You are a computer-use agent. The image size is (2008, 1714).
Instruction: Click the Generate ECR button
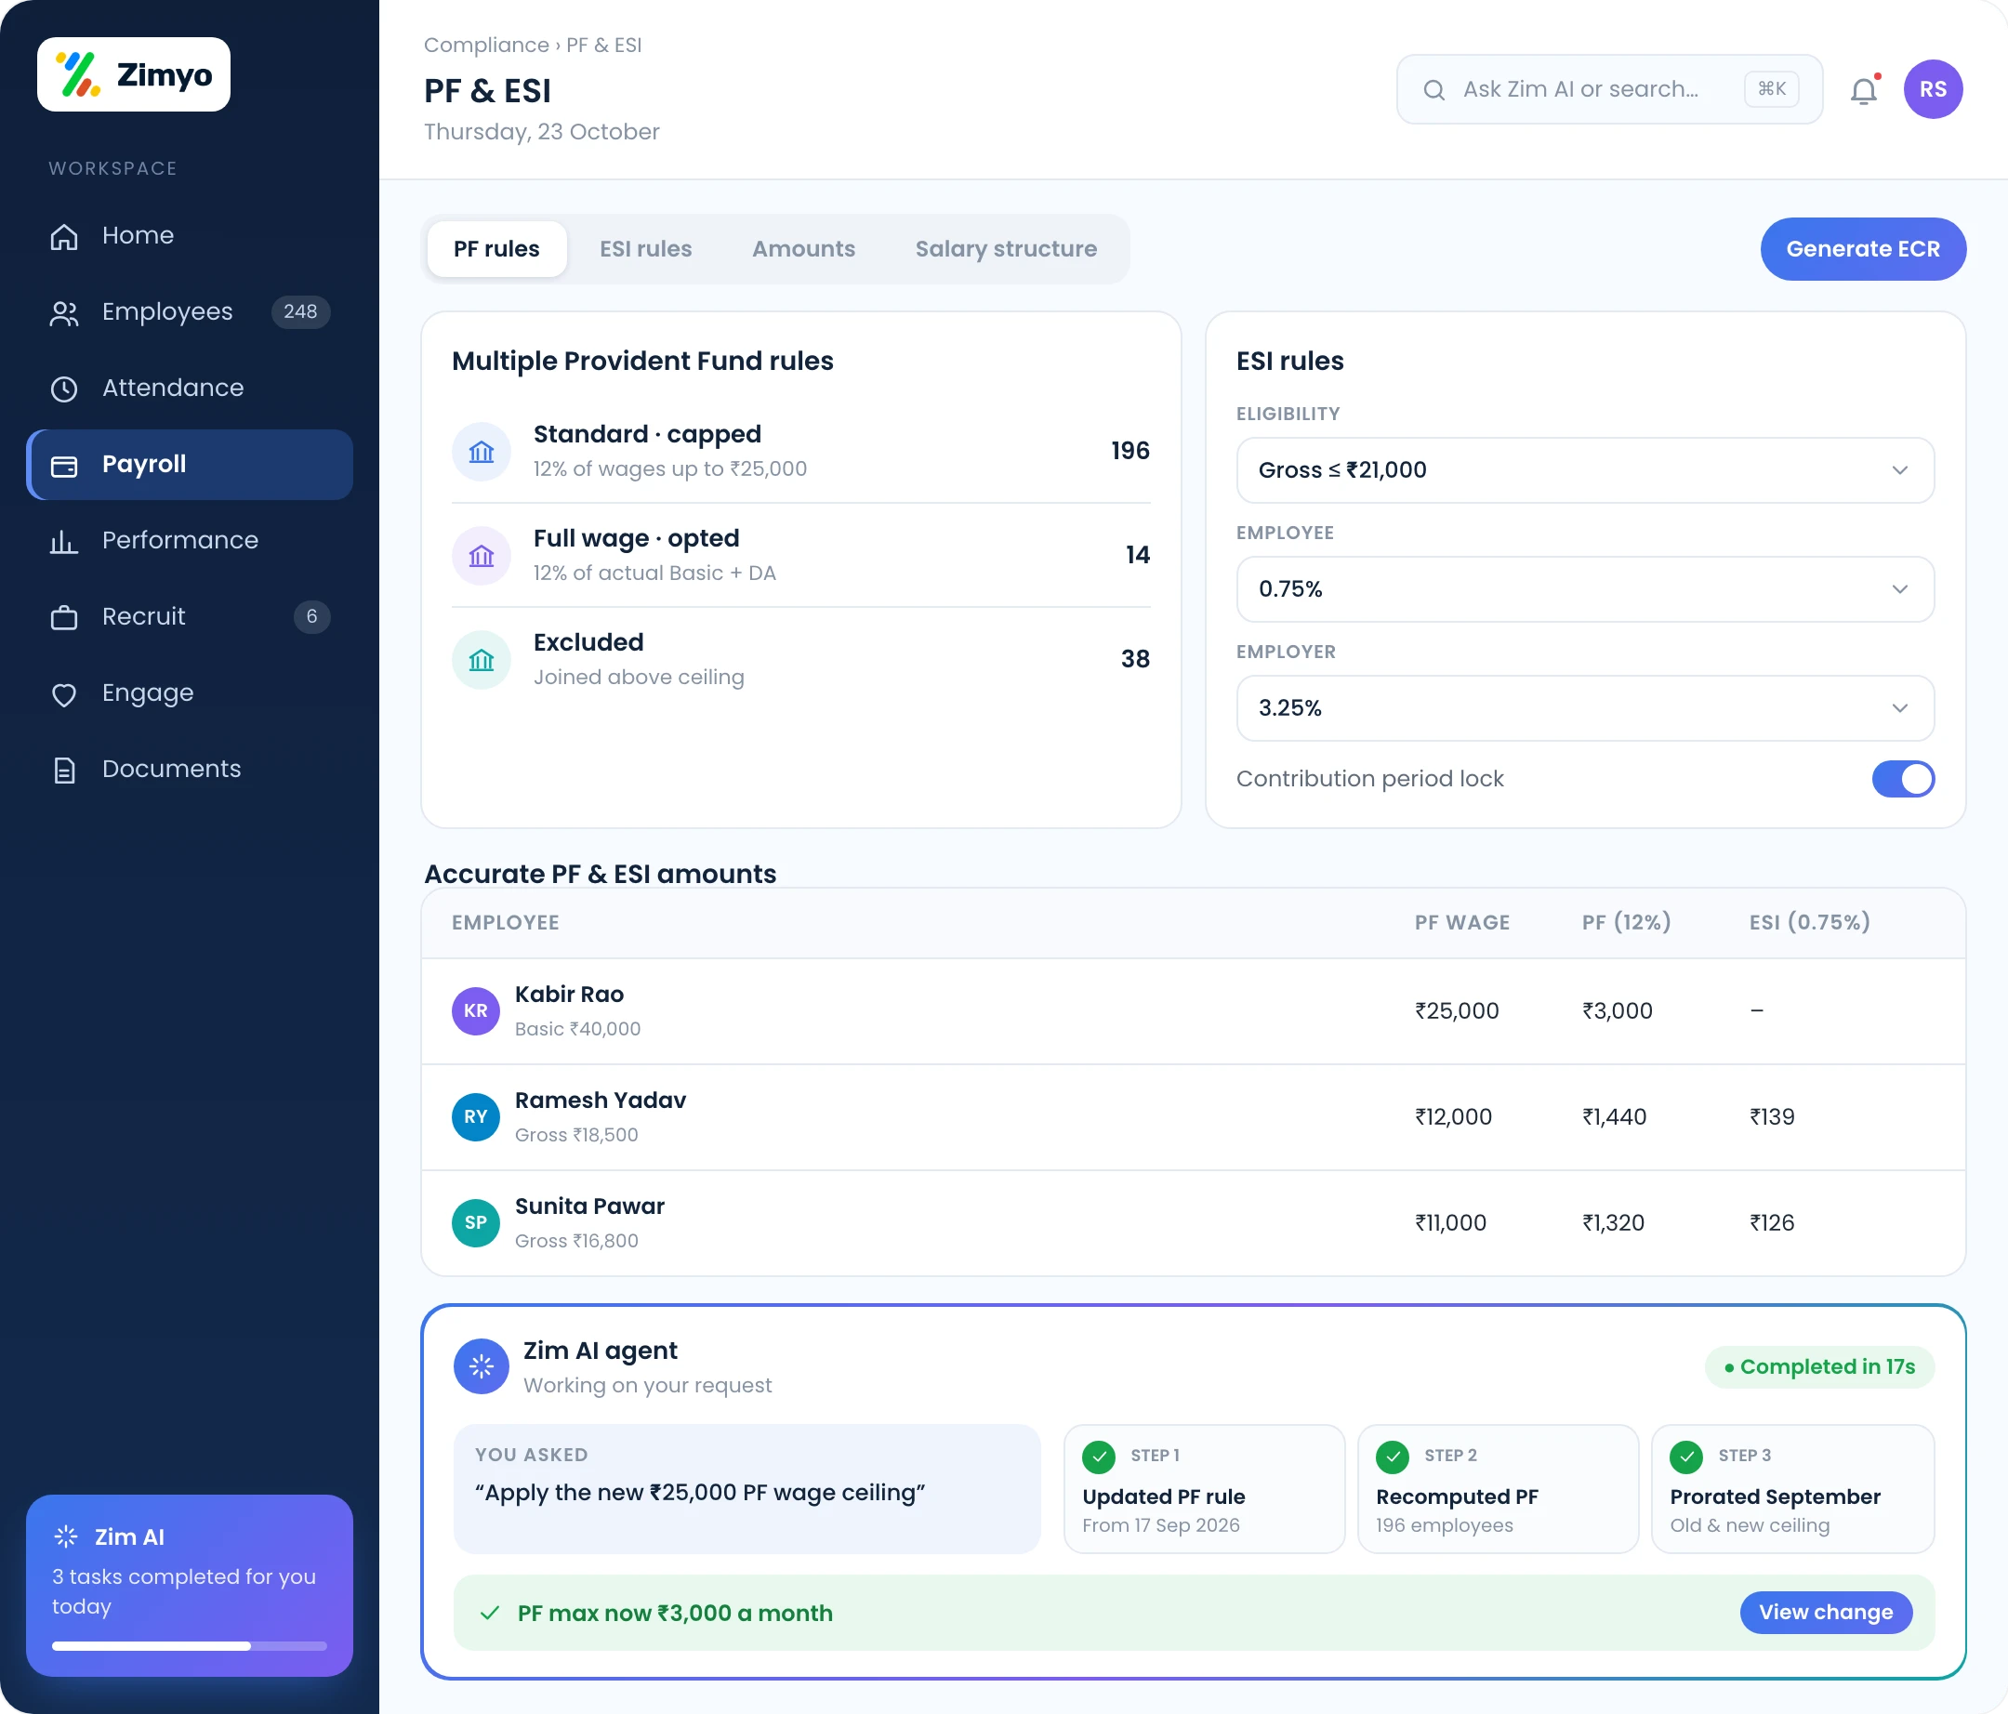[x=1863, y=249]
